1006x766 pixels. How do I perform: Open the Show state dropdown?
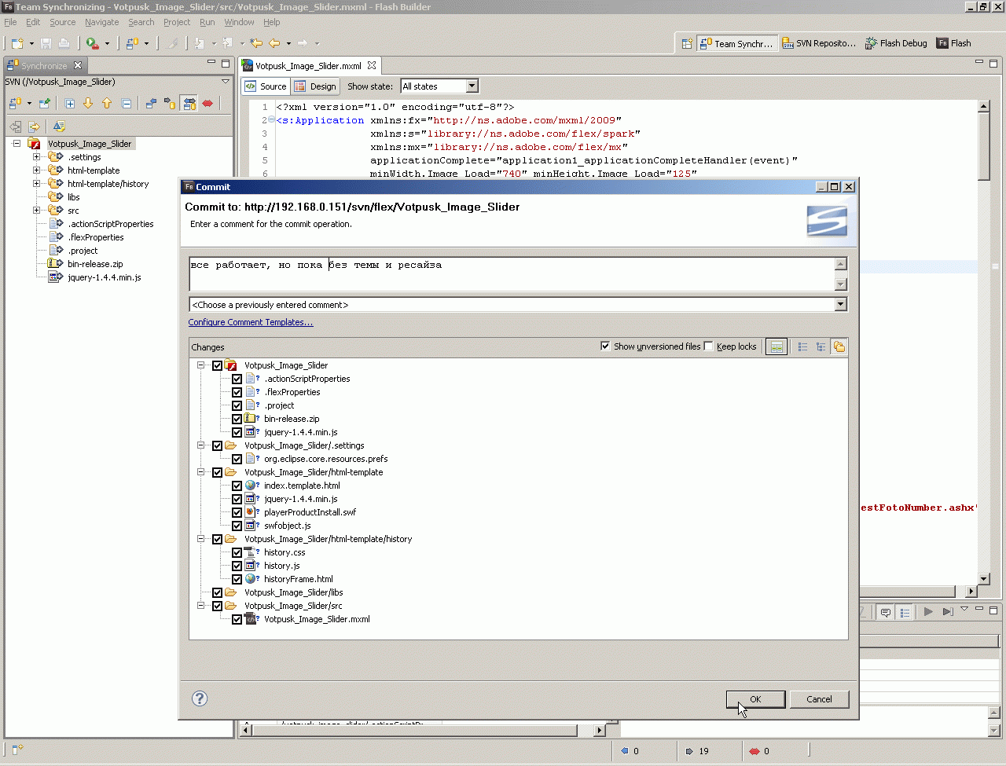[x=472, y=86]
